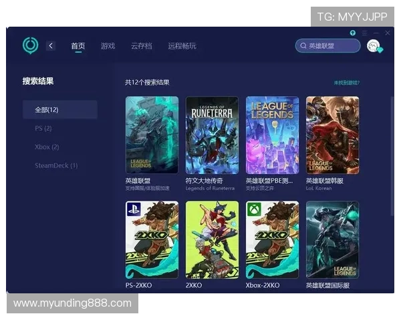Click the 英雄联盟国际服 title text
Screen dimensions: 401x320
327,285
